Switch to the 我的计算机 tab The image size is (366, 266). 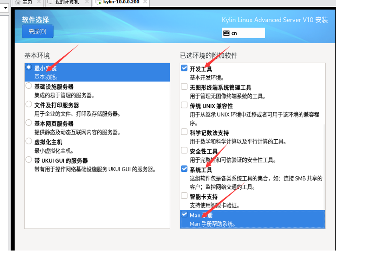click(x=67, y=2)
